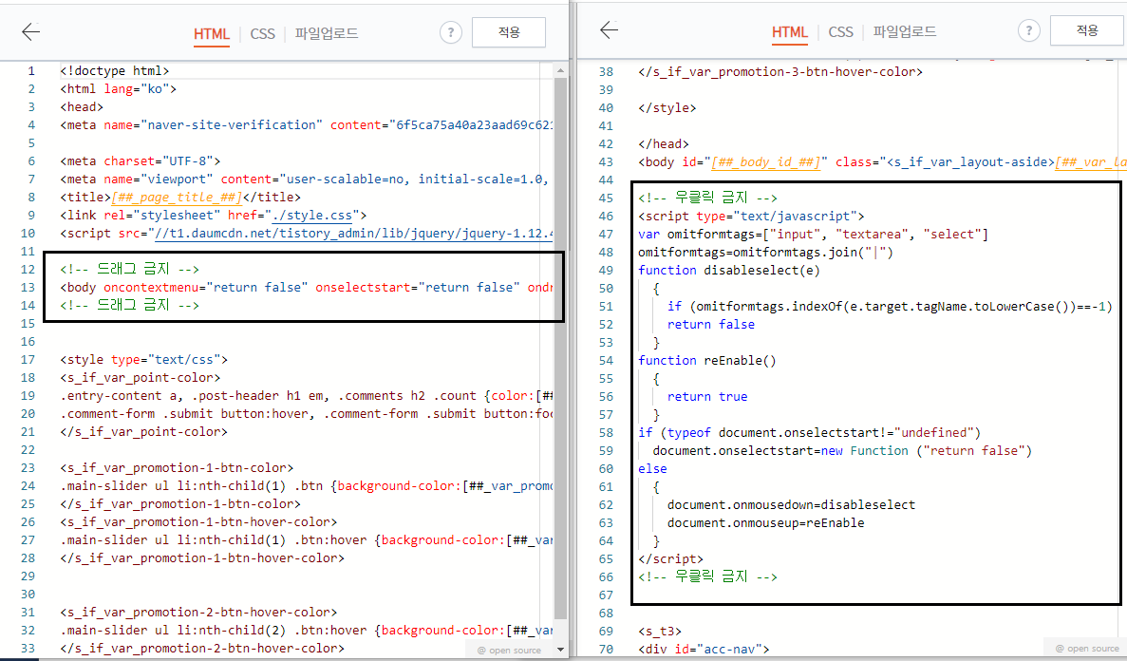Open 파일업로드 tab in left editor
The image size is (1127, 661).
pyautogui.click(x=327, y=33)
